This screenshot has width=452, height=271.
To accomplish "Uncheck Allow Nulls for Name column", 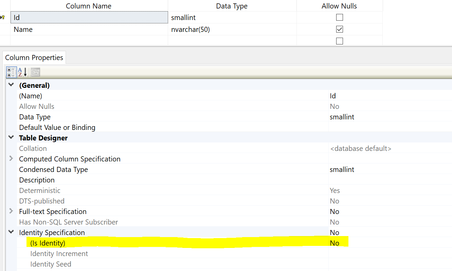I will pos(340,29).
